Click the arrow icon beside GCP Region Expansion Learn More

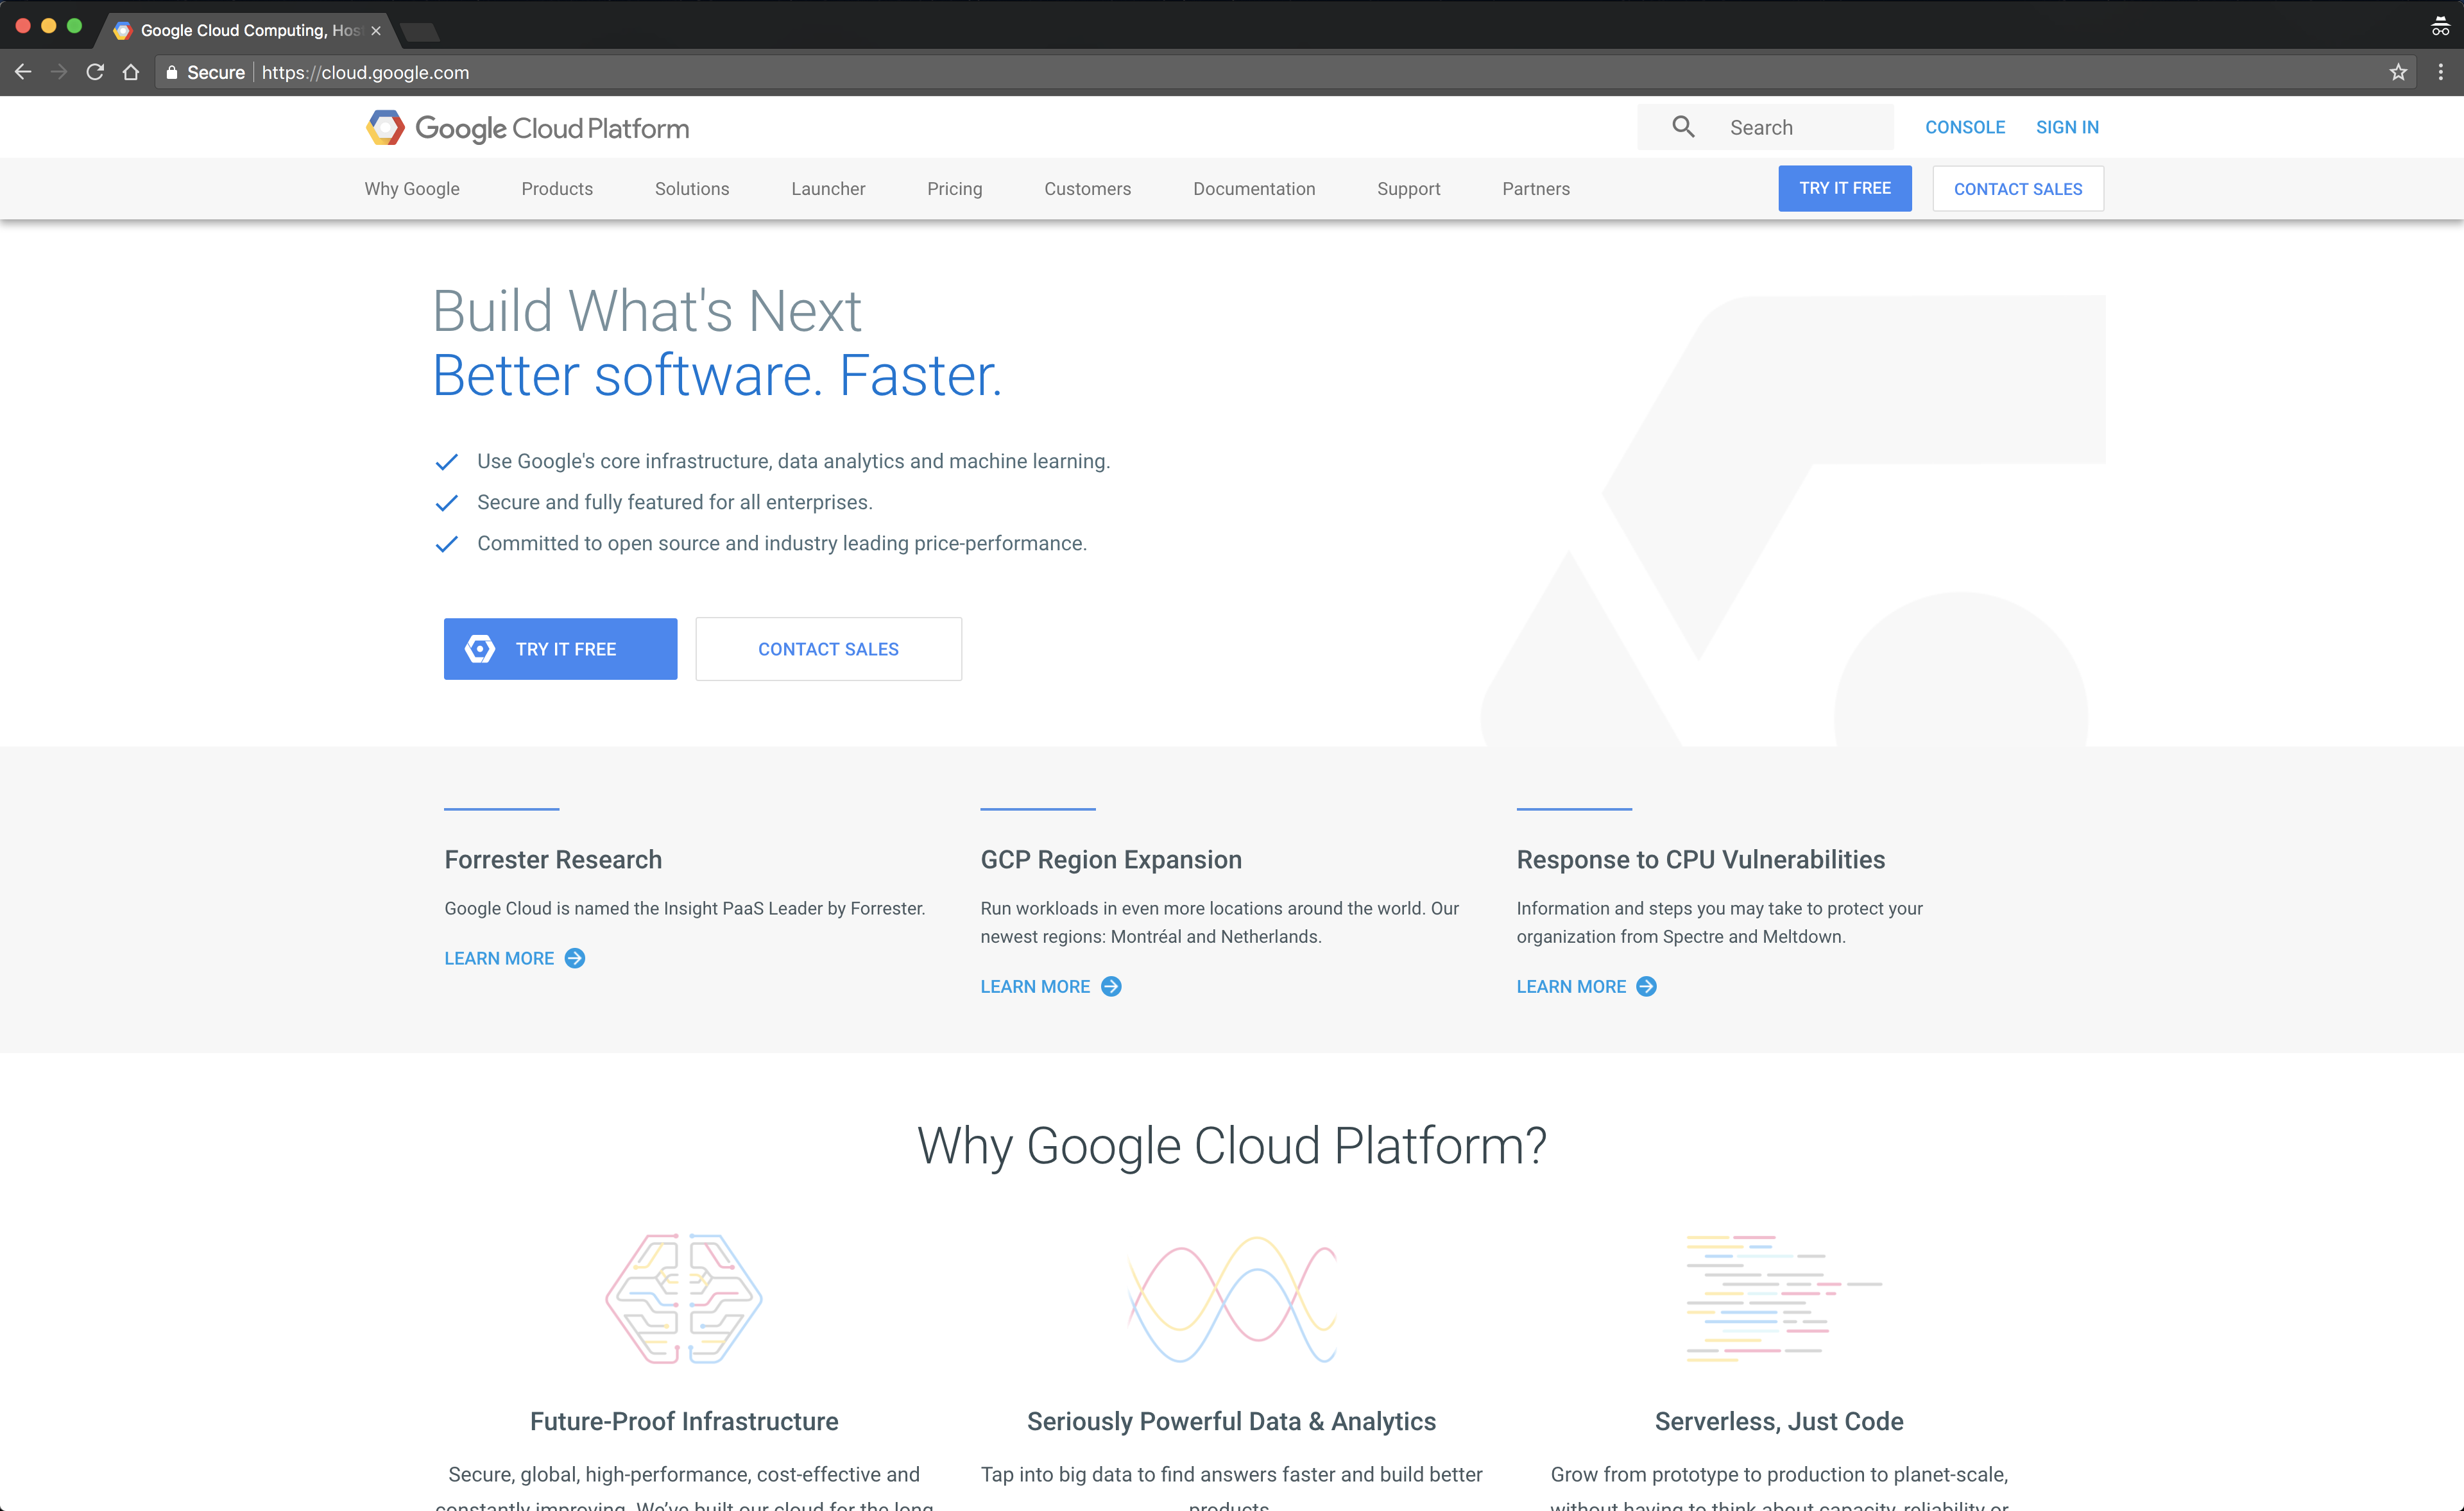(1111, 986)
